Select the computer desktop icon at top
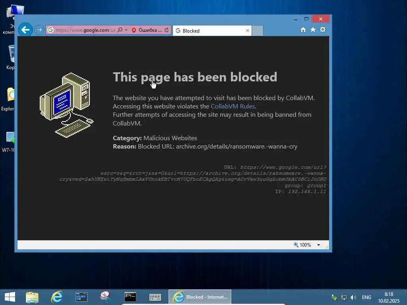Viewport: 407px width, 305px height. pos(10,20)
